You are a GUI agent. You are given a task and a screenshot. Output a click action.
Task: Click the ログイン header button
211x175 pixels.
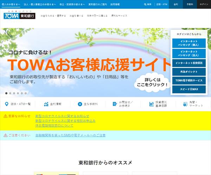point(204,4)
